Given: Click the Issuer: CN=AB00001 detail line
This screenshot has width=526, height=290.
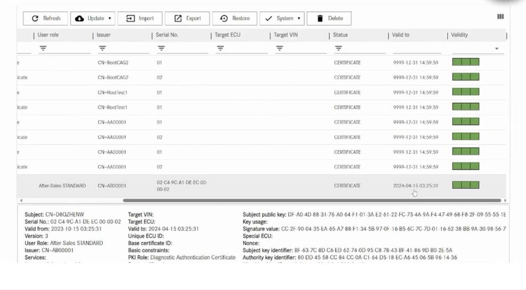Looking at the screenshot, I should point(49,251).
